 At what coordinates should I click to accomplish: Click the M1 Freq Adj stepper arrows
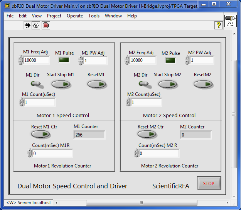pyautogui.click(x=20, y=60)
